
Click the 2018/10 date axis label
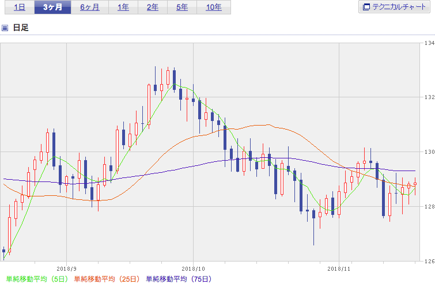(x=193, y=269)
